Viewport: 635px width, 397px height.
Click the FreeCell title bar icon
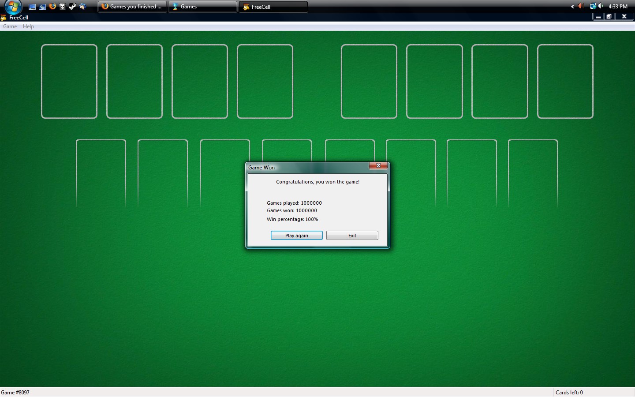pos(4,18)
